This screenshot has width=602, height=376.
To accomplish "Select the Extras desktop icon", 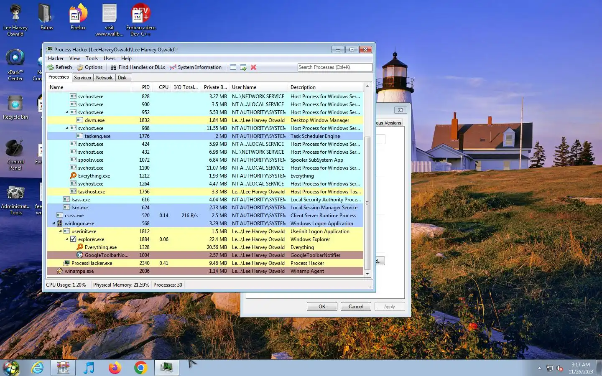I will (46, 17).
